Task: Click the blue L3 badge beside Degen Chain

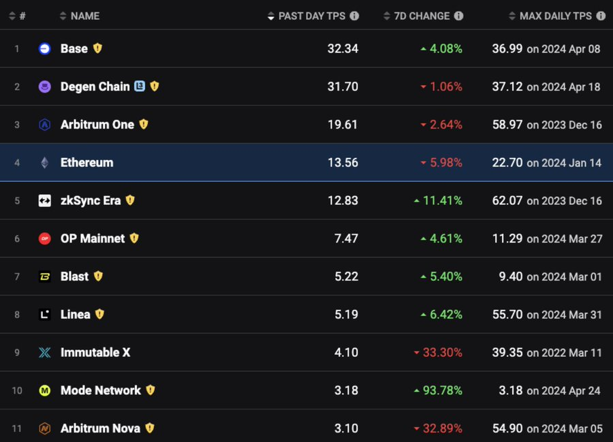Action: [140, 86]
